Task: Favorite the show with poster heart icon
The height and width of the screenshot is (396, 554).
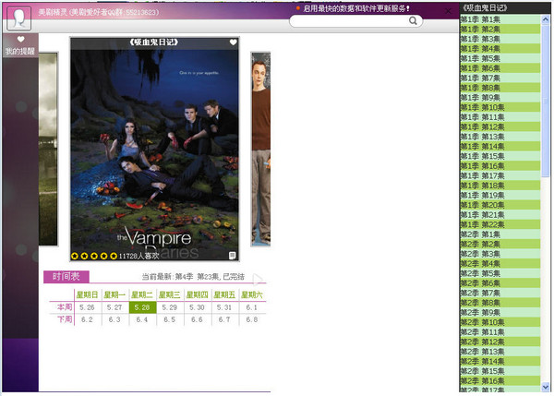Action: (234, 42)
